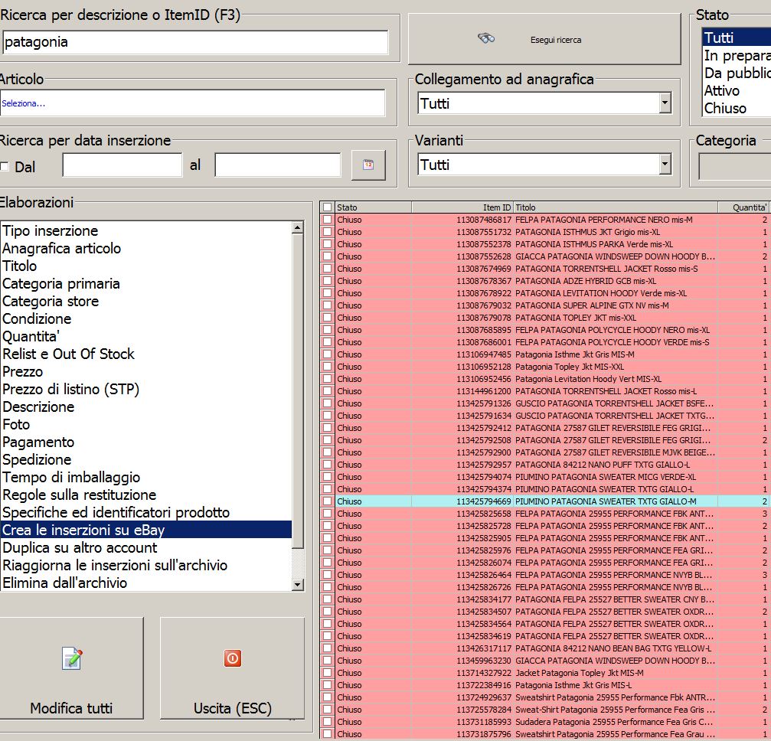Check row PATAGONIA ISTHMUS JKT Grigio mis-XL
Viewport: 771px width, 741px height.
pyautogui.click(x=327, y=232)
